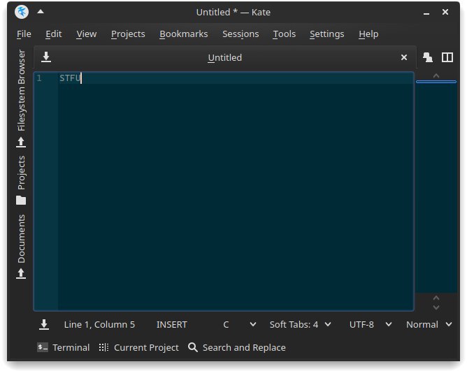Viewport: 467px width, 371px height.
Task: Open the Bookmarks menu
Action: pos(184,34)
